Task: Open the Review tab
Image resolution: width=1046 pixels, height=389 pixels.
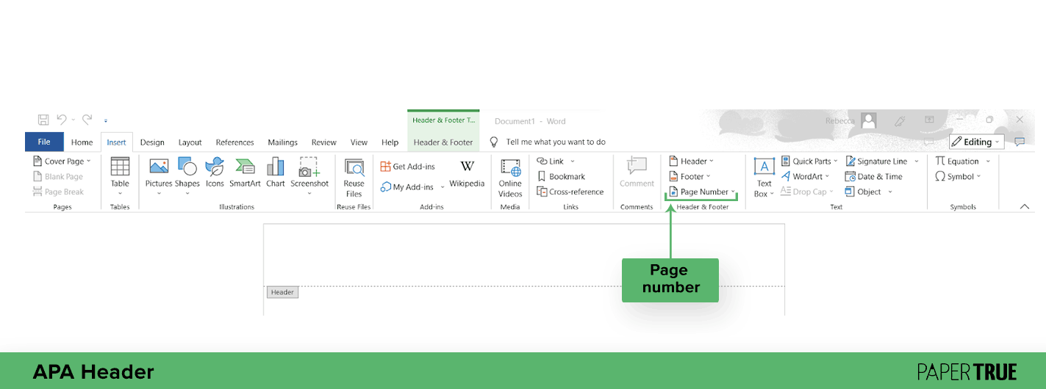Action: coord(323,142)
